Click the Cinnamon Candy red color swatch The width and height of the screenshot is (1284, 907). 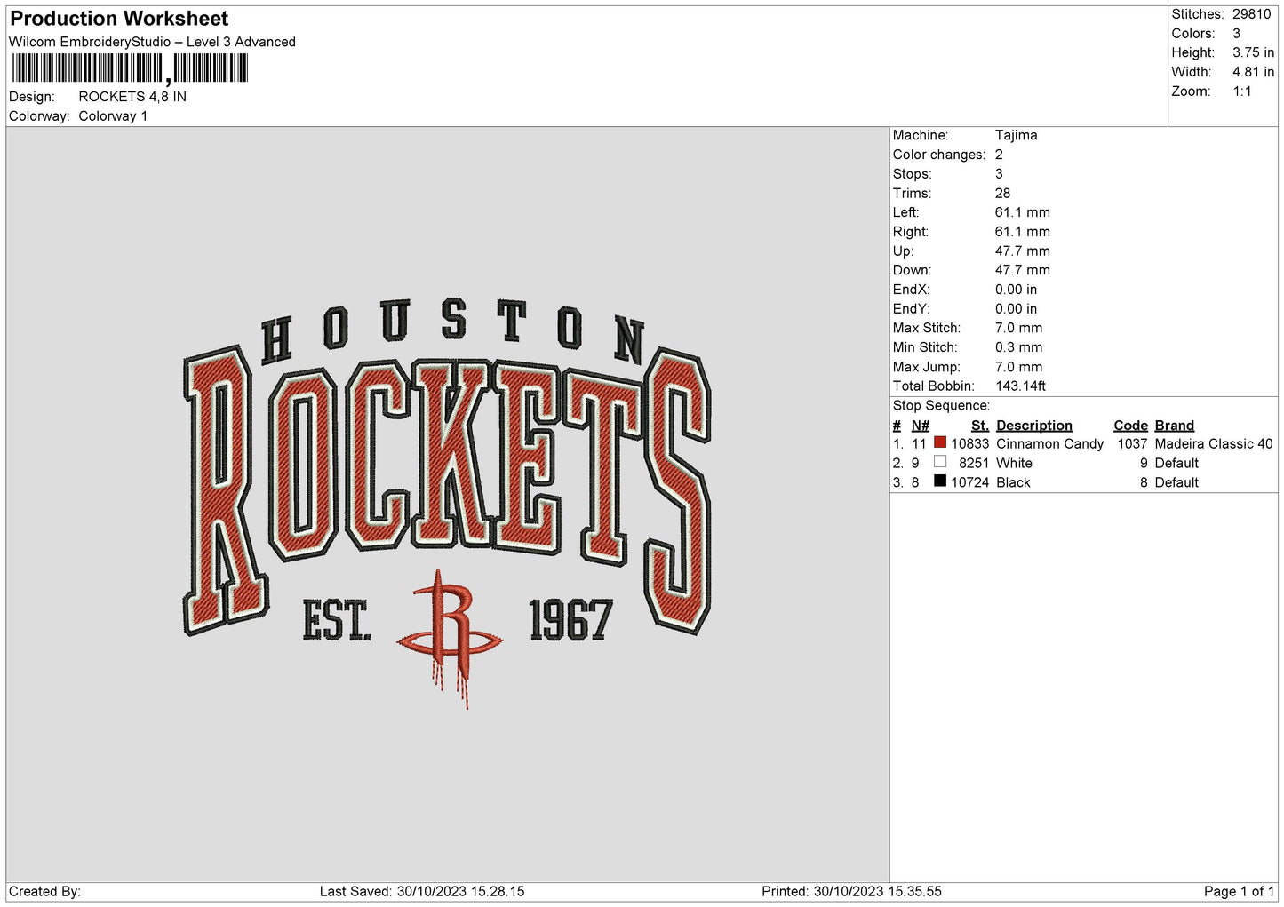click(x=940, y=442)
